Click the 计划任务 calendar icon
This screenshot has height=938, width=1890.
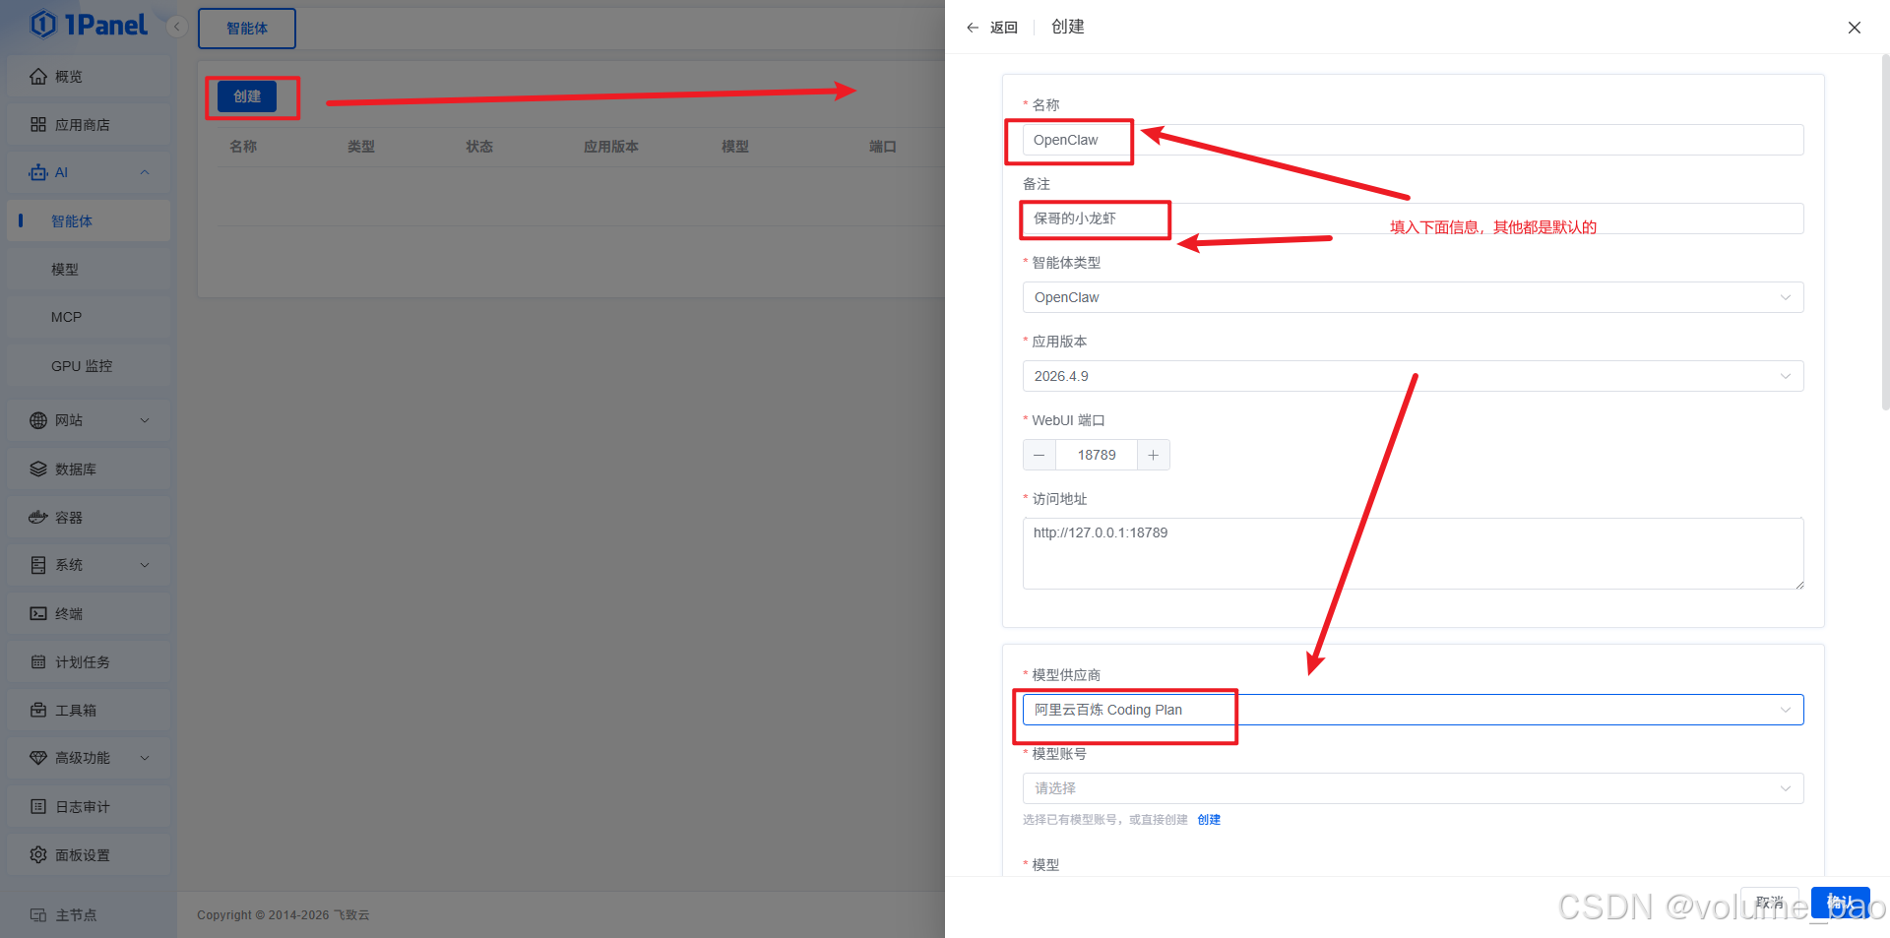coord(38,662)
